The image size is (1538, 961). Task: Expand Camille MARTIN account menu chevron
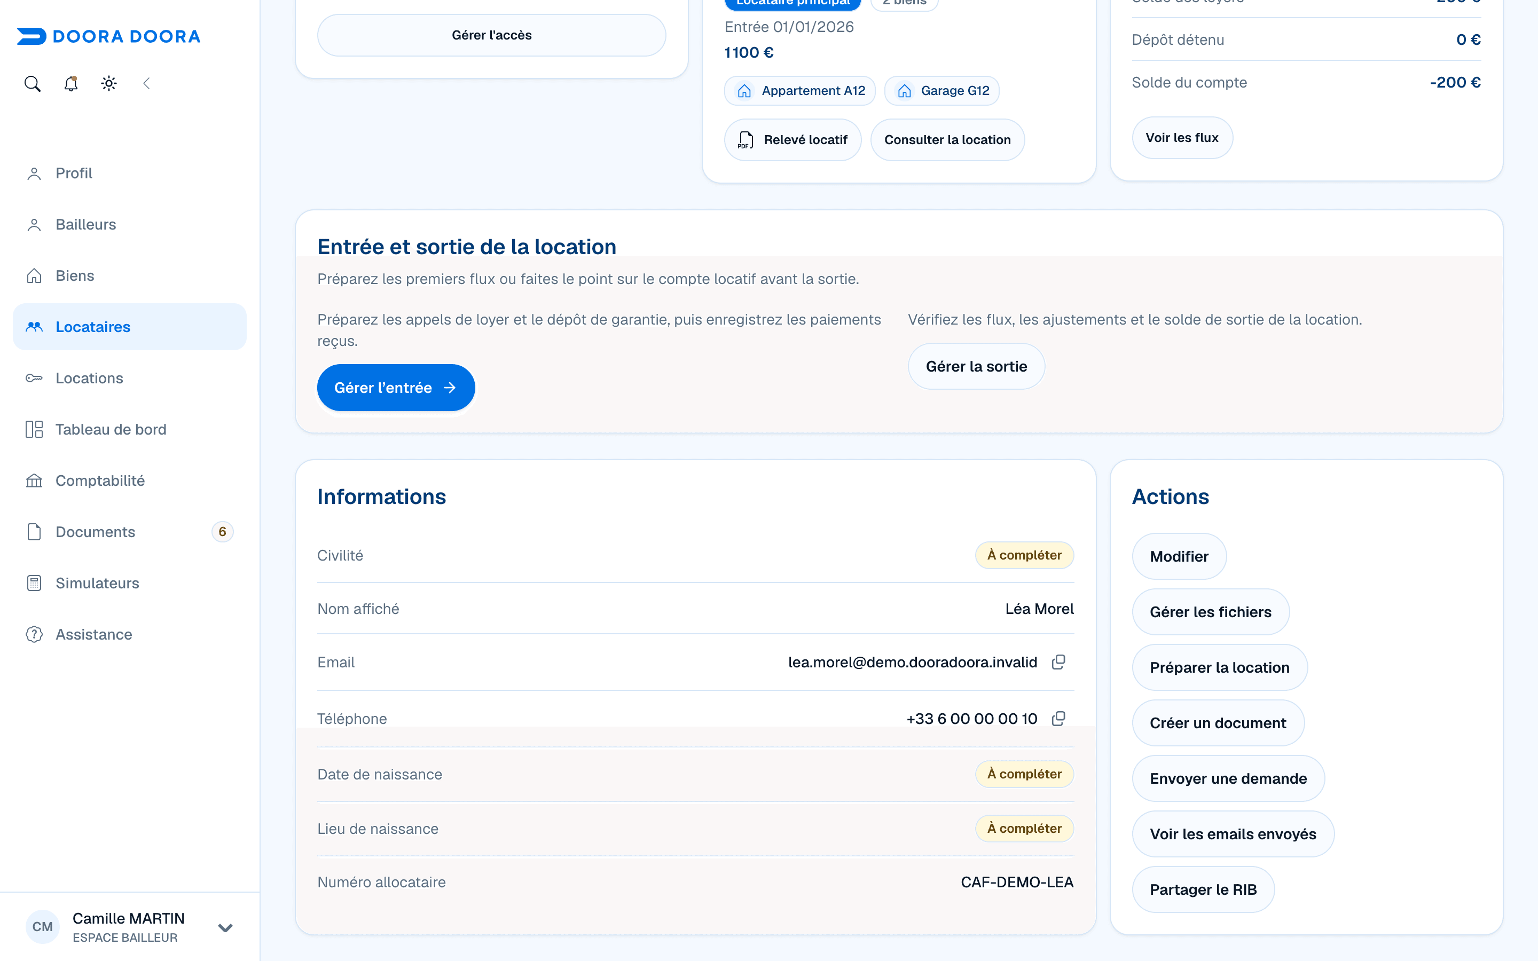[x=225, y=927]
